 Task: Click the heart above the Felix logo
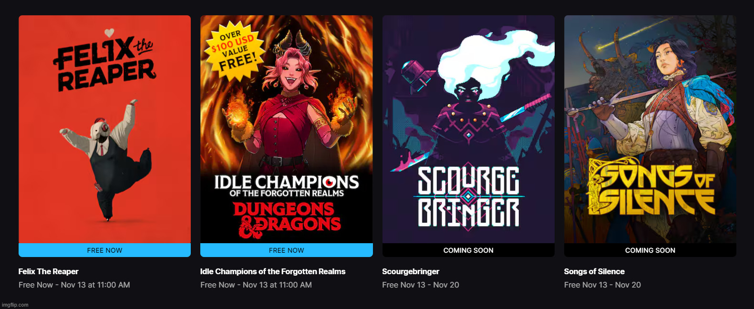[109, 33]
